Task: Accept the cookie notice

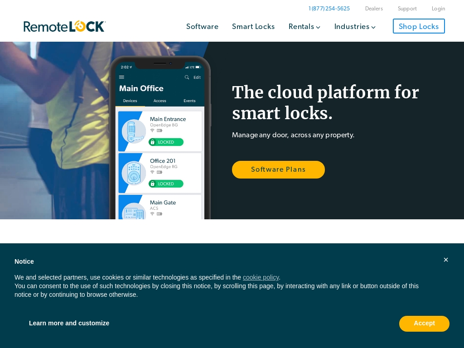Action: tap(424, 324)
